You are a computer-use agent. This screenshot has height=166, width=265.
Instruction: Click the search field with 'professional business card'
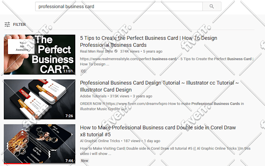tap(119, 6)
